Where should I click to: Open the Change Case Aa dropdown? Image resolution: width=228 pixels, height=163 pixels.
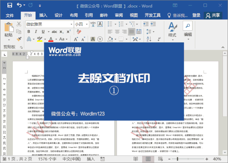(63, 39)
